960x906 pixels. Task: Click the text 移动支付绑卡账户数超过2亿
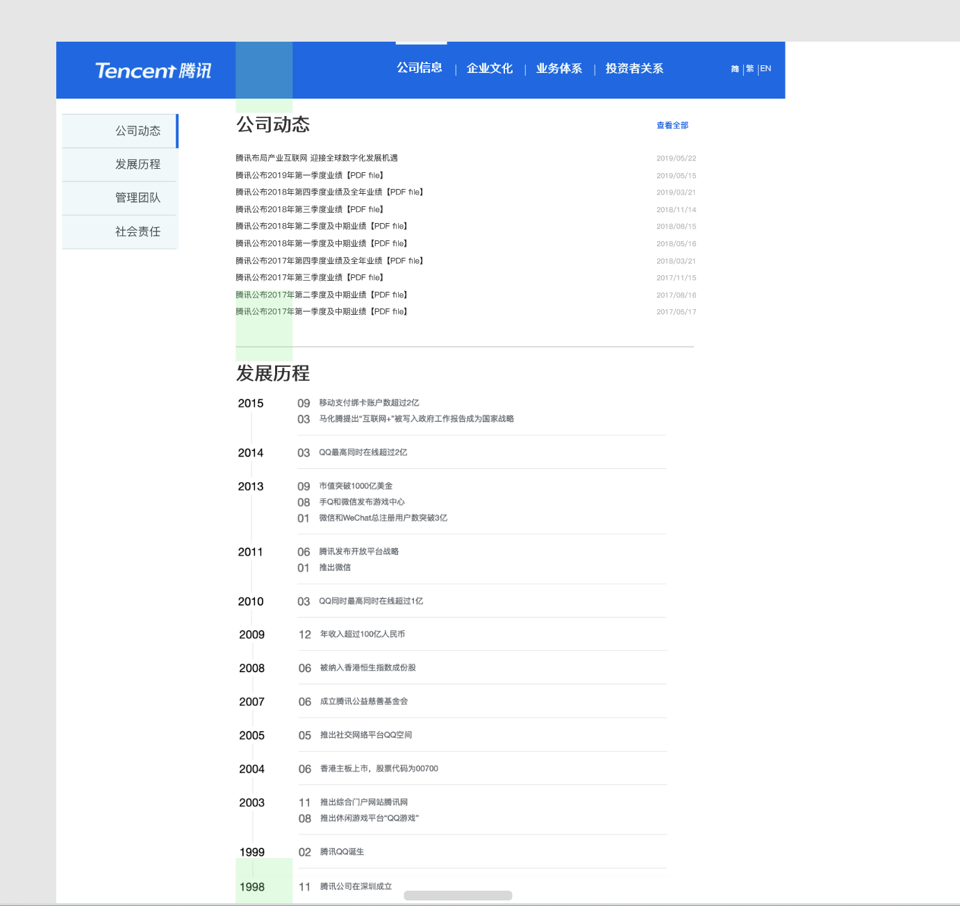(369, 403)
